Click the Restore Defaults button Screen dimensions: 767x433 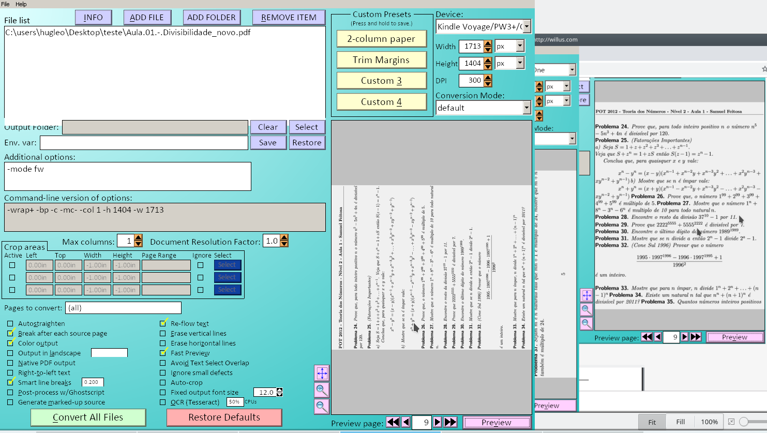click(x=224, y=417)
